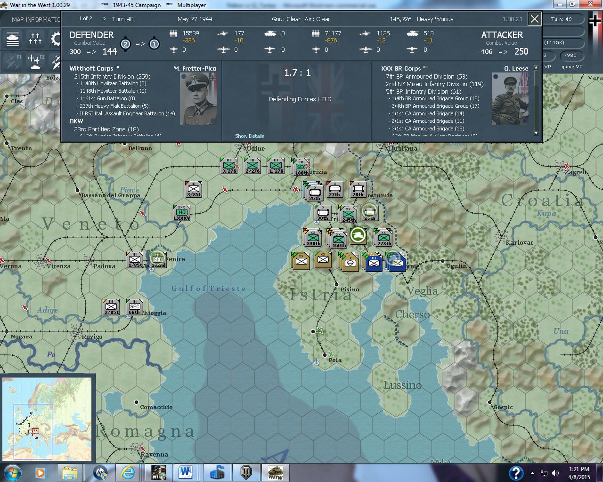
Task: Select the 3/276 regiment counter
Action: 229,166
